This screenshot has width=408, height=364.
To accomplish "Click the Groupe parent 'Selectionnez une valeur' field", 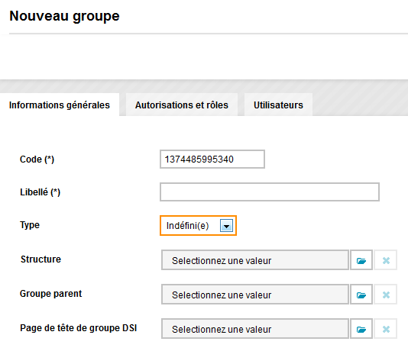I will coord(255,295).
